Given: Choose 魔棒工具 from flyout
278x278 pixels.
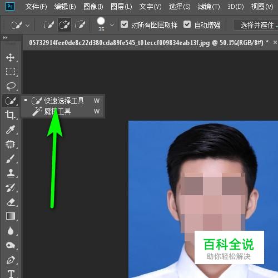Looking at the screenshot, I should [63, 111].
